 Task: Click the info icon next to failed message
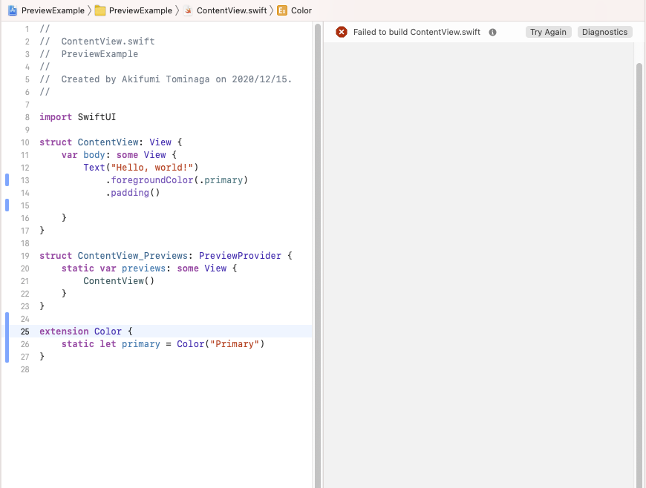point(493,32)
